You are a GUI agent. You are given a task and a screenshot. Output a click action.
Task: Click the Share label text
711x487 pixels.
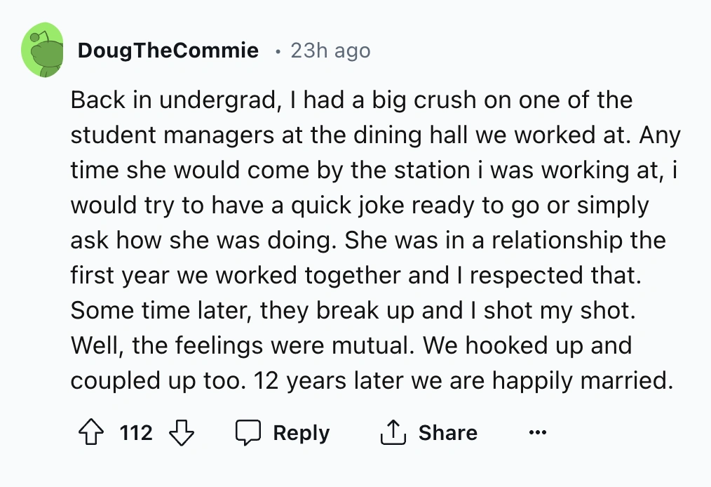coord(449,433)
